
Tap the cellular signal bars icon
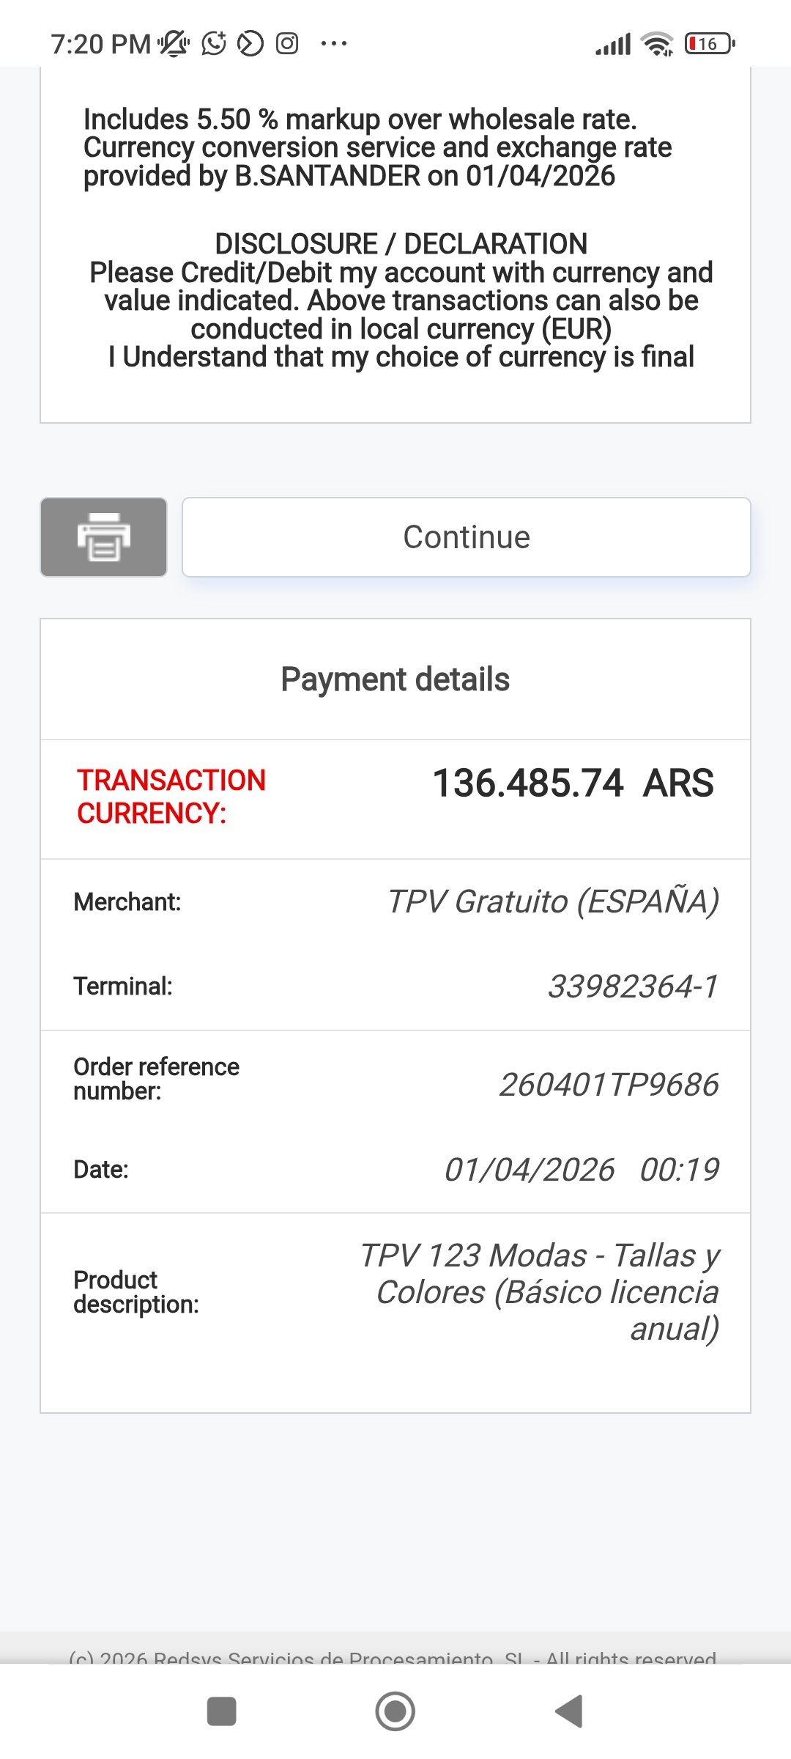(613, 45)
